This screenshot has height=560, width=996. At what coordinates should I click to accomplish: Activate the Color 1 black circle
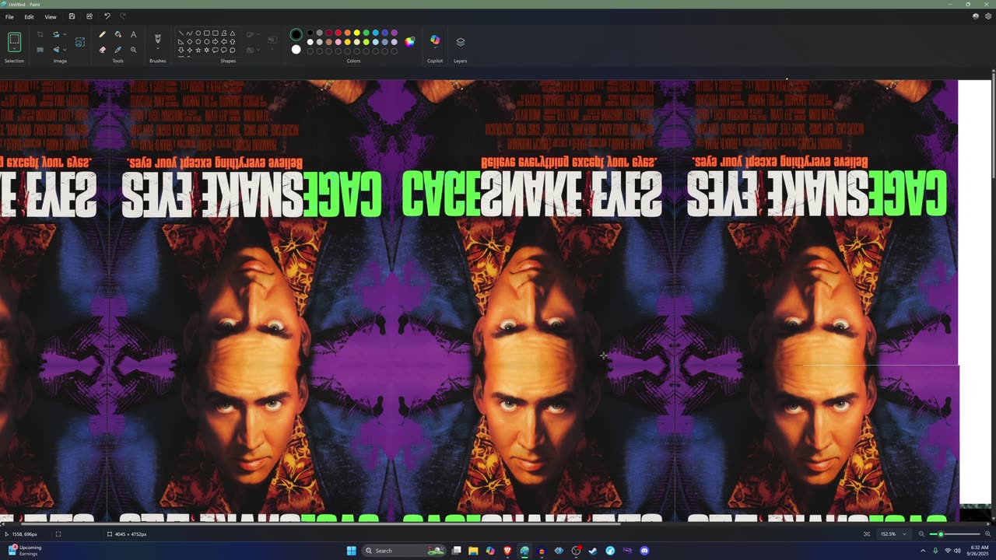[x=296, y=34]
